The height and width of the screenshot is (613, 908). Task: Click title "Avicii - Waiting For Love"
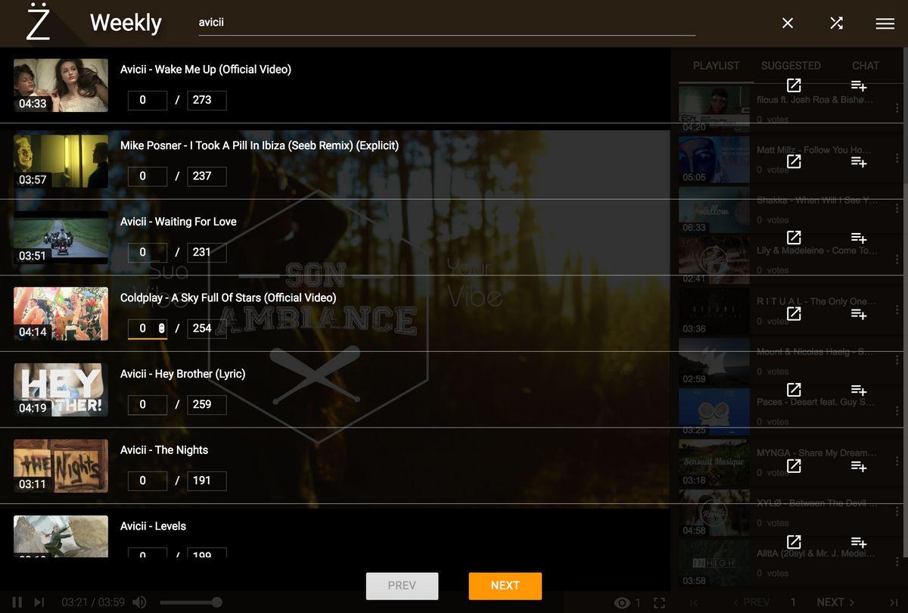coord(179,222)
